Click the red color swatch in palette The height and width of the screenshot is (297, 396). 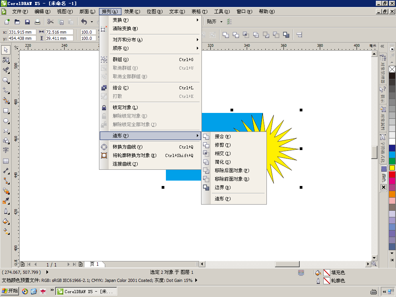pyautogui.click(x=392, y=174)
